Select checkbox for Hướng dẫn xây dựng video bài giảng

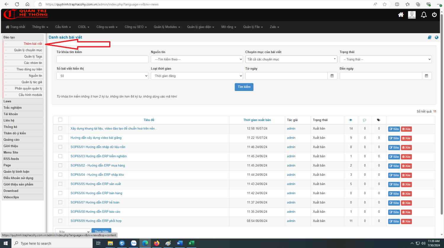[x=60, y=138]
